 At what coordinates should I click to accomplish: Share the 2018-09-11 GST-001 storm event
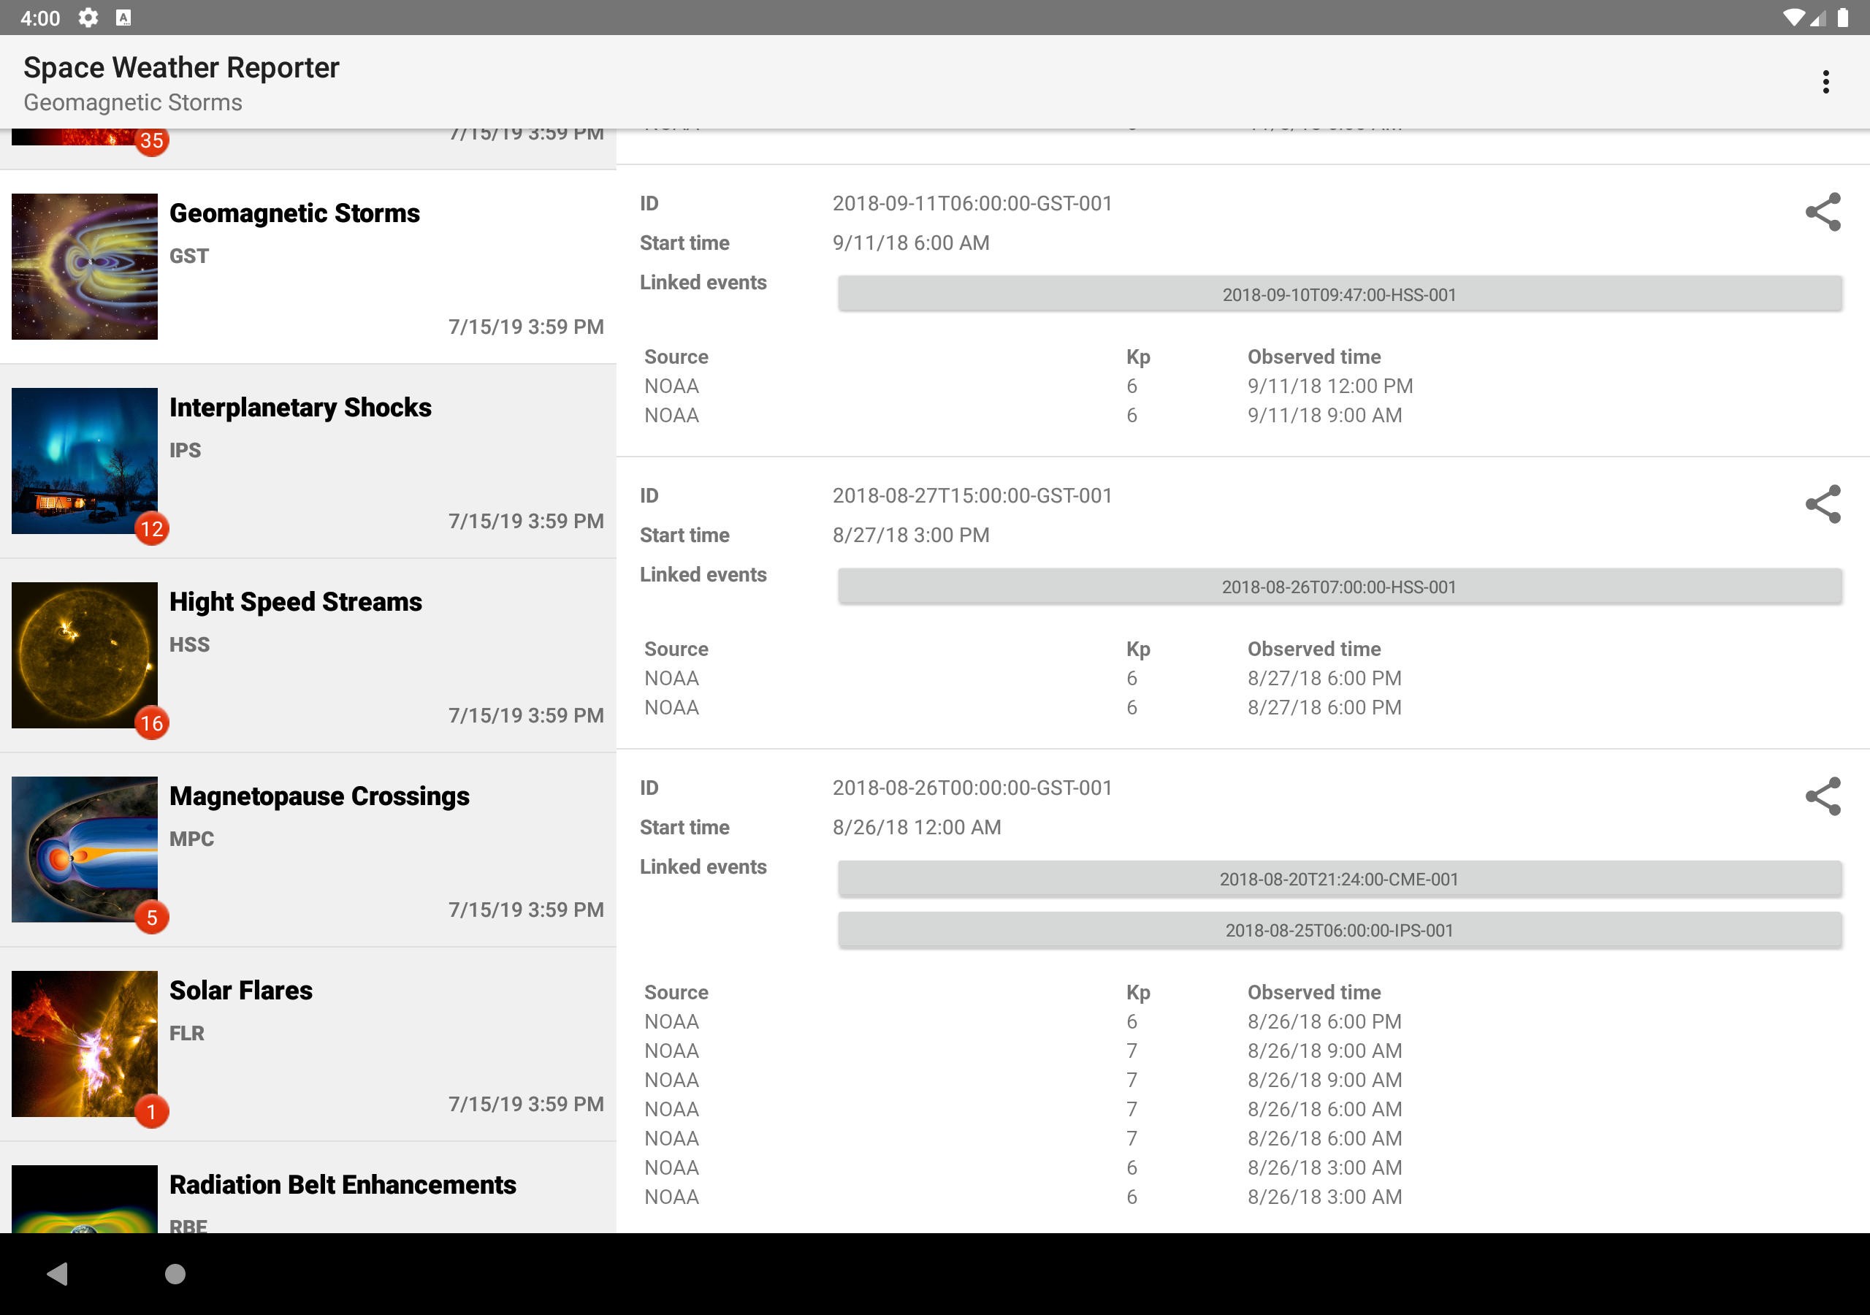[1822, 212]
